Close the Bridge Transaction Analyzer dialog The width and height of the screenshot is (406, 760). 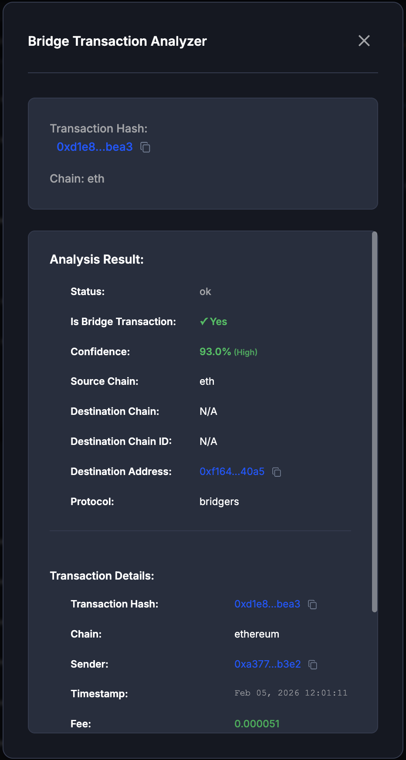(x=364, y=41)
